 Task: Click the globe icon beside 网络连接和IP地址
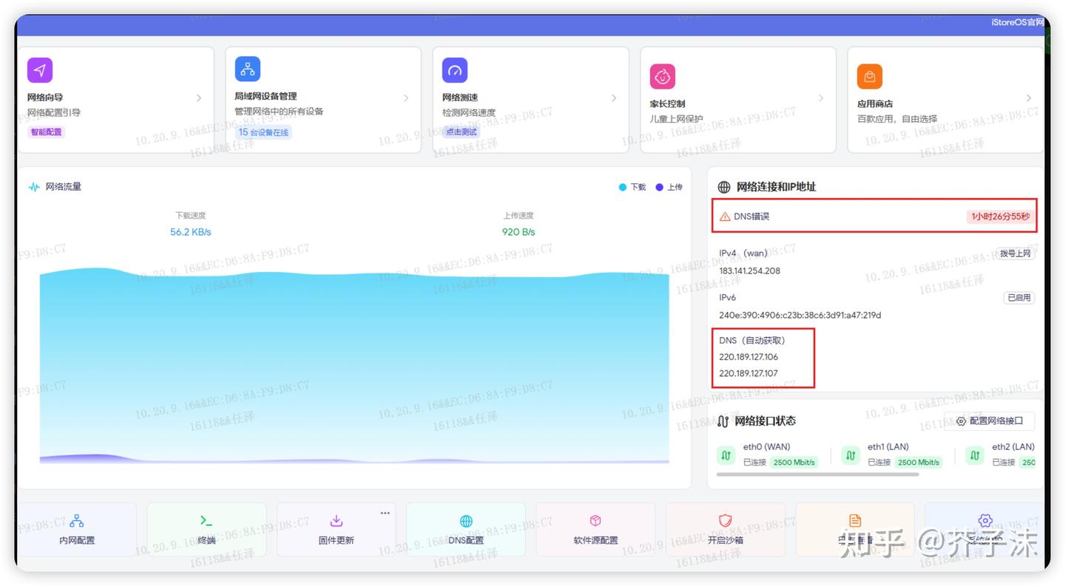coord(724,187)
